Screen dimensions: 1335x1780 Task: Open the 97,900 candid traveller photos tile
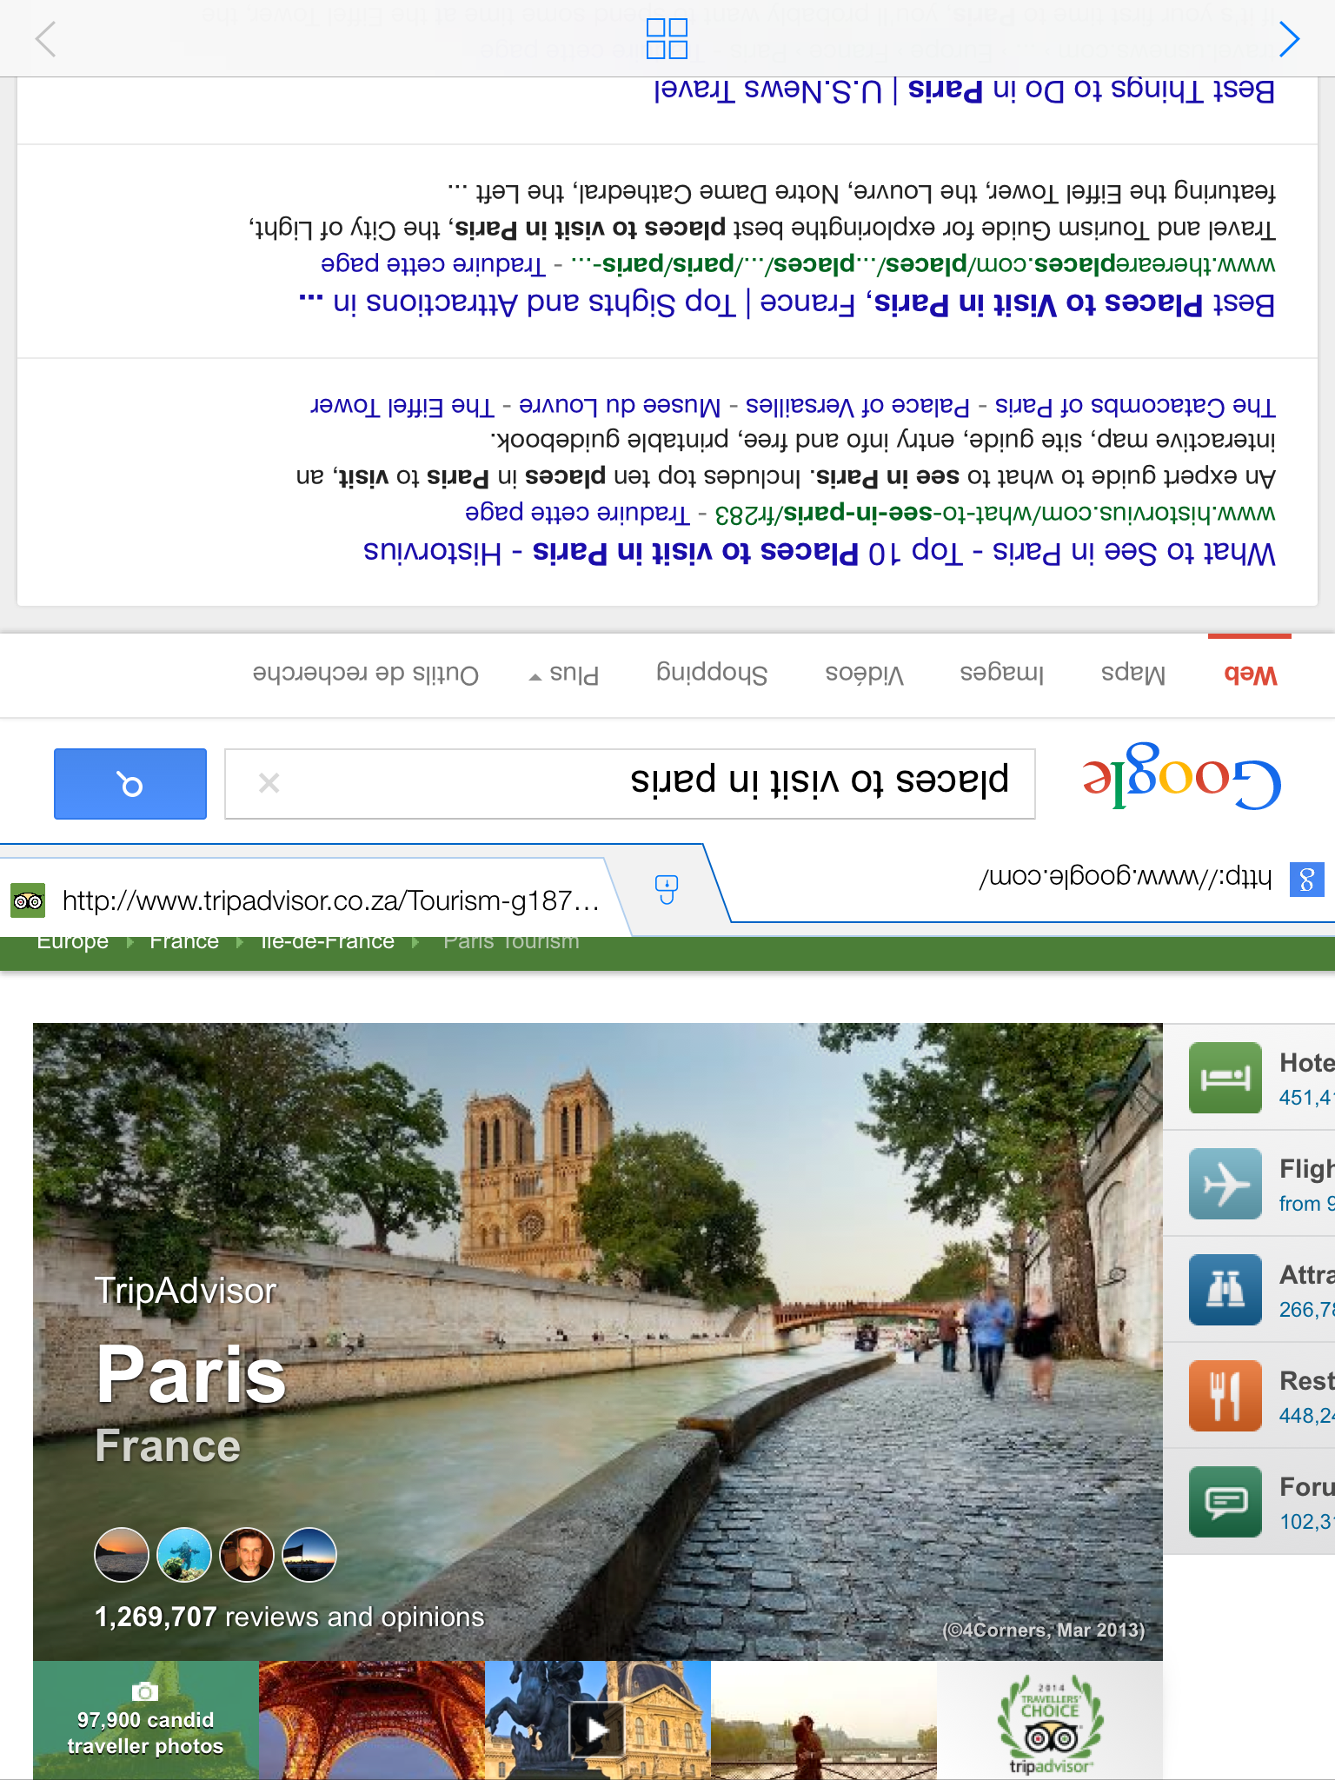click(x=145, y=1721)
